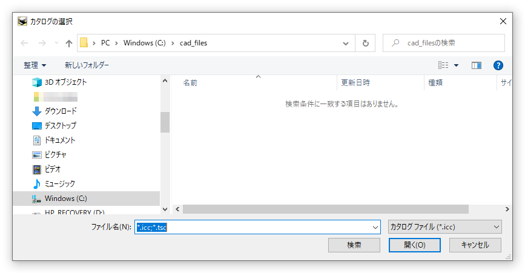Image resolution: width=525 pixels, height=273 pixels.
Task: Click the Back navigation arrow
Action: tap(24, 43)
